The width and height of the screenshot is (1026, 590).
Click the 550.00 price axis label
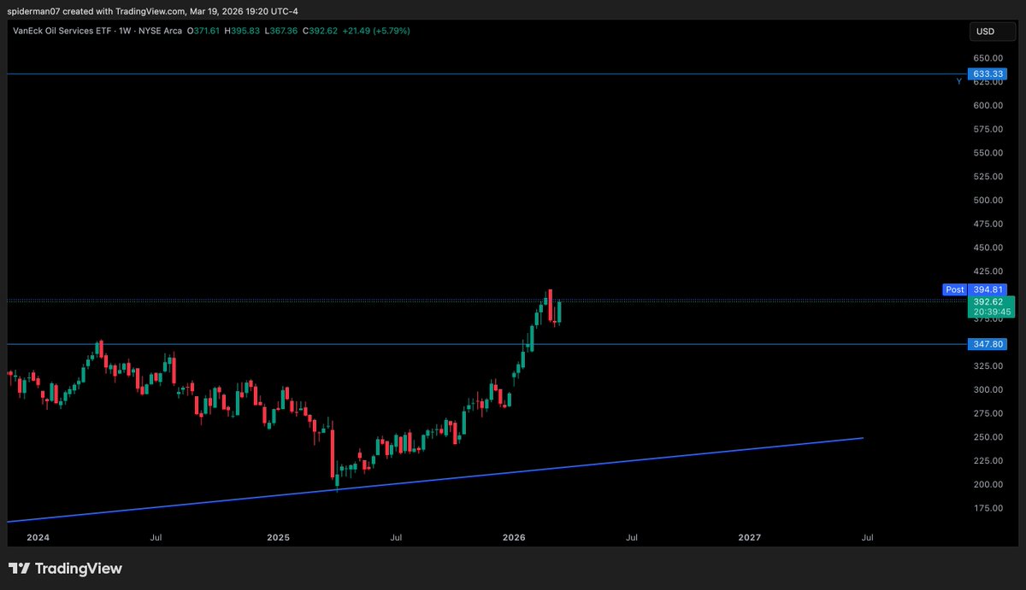click(987, 153)
